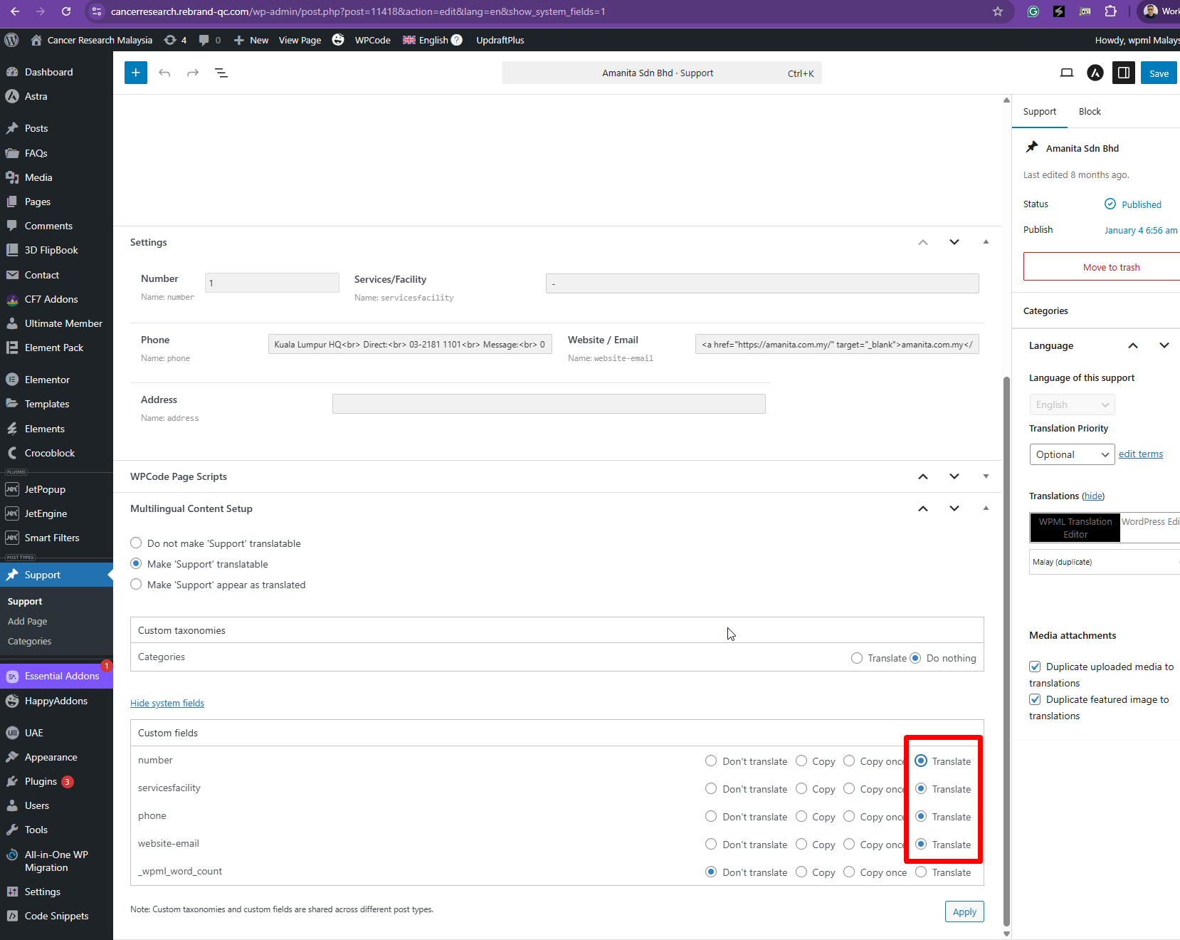Click the laptop preview icon
This screenshot has width=1180, height=940.
[x=1067, y=73]
